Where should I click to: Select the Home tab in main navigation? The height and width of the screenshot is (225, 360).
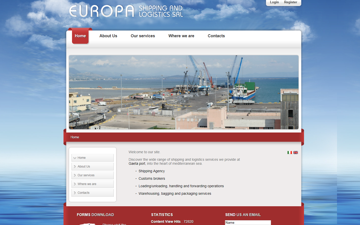coord(80,36)
